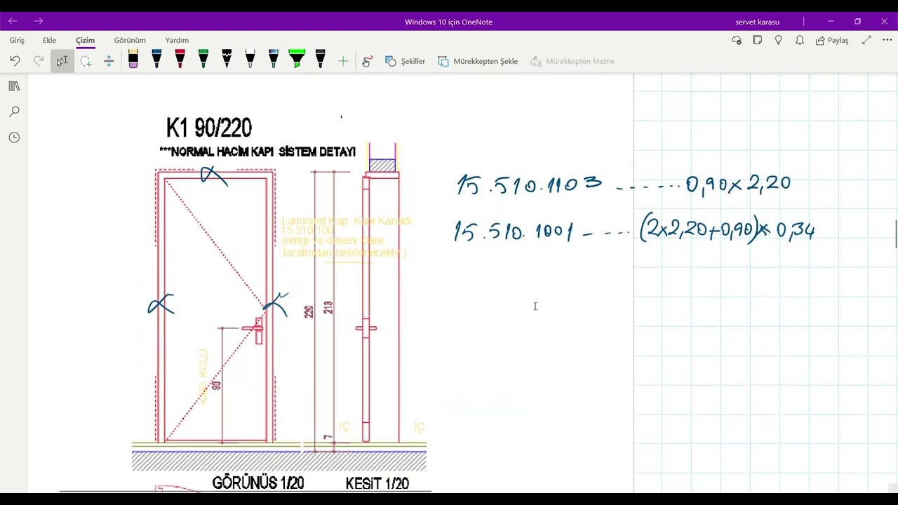898x505 pixels.
Task: Open the Ekle tab
Action: click(x=49, y=41)
